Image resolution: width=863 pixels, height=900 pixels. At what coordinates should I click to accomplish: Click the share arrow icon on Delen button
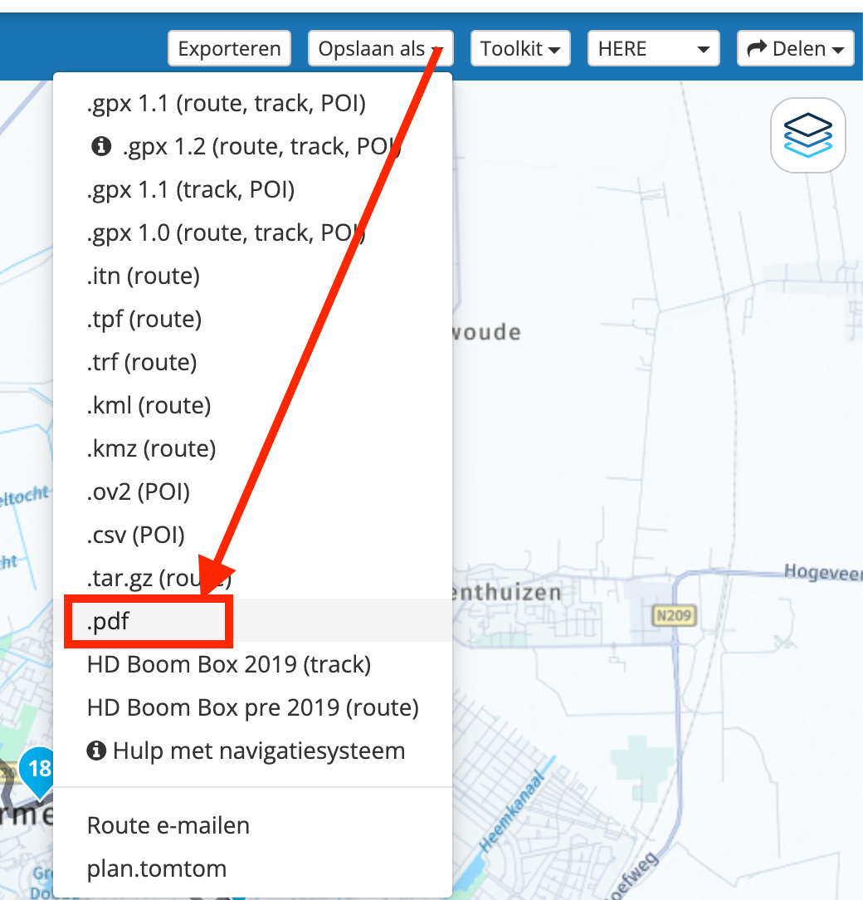tap(759, 47)
